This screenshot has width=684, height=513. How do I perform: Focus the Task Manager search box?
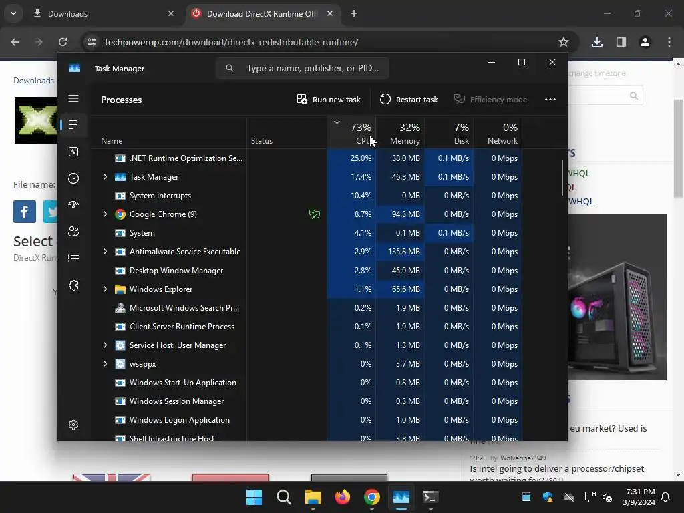(303, 69)
